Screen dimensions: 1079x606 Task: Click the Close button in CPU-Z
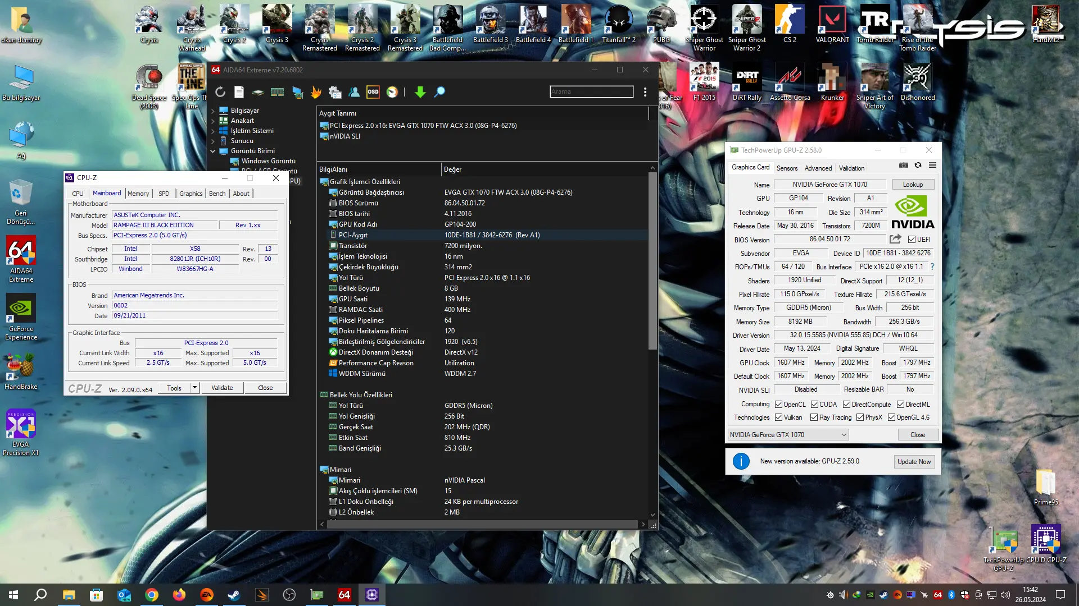265,388
